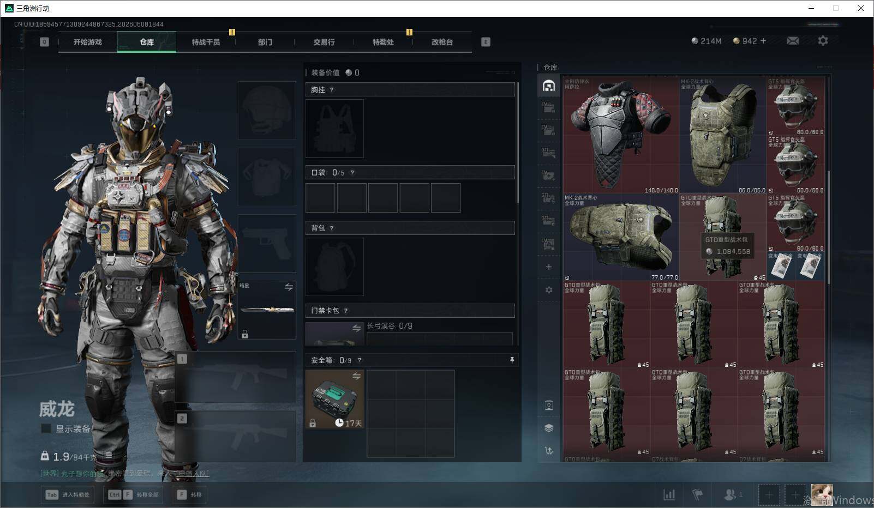Click the 威龙 operator name

tap(57, 409)
